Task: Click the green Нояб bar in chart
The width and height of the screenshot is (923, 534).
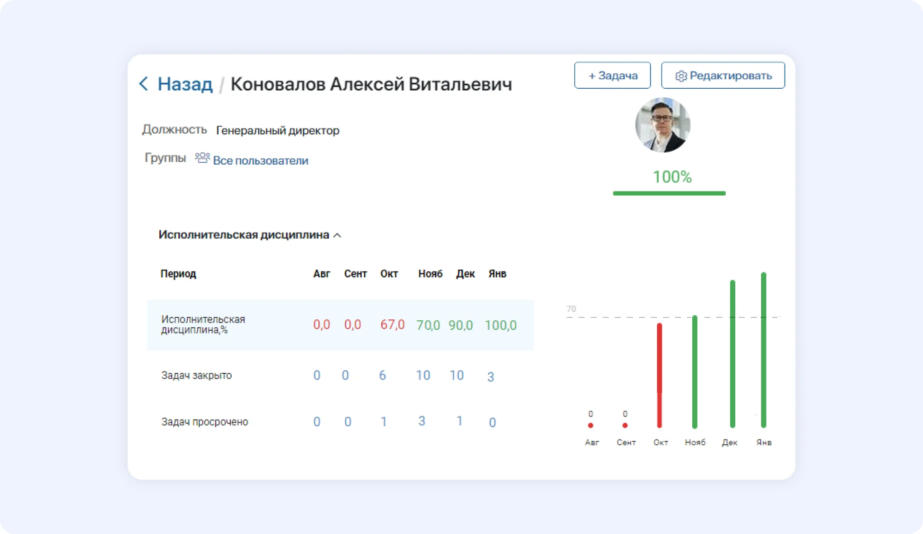Action: (695, 371)
